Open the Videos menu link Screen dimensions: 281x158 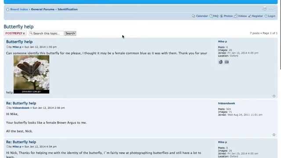242,16
